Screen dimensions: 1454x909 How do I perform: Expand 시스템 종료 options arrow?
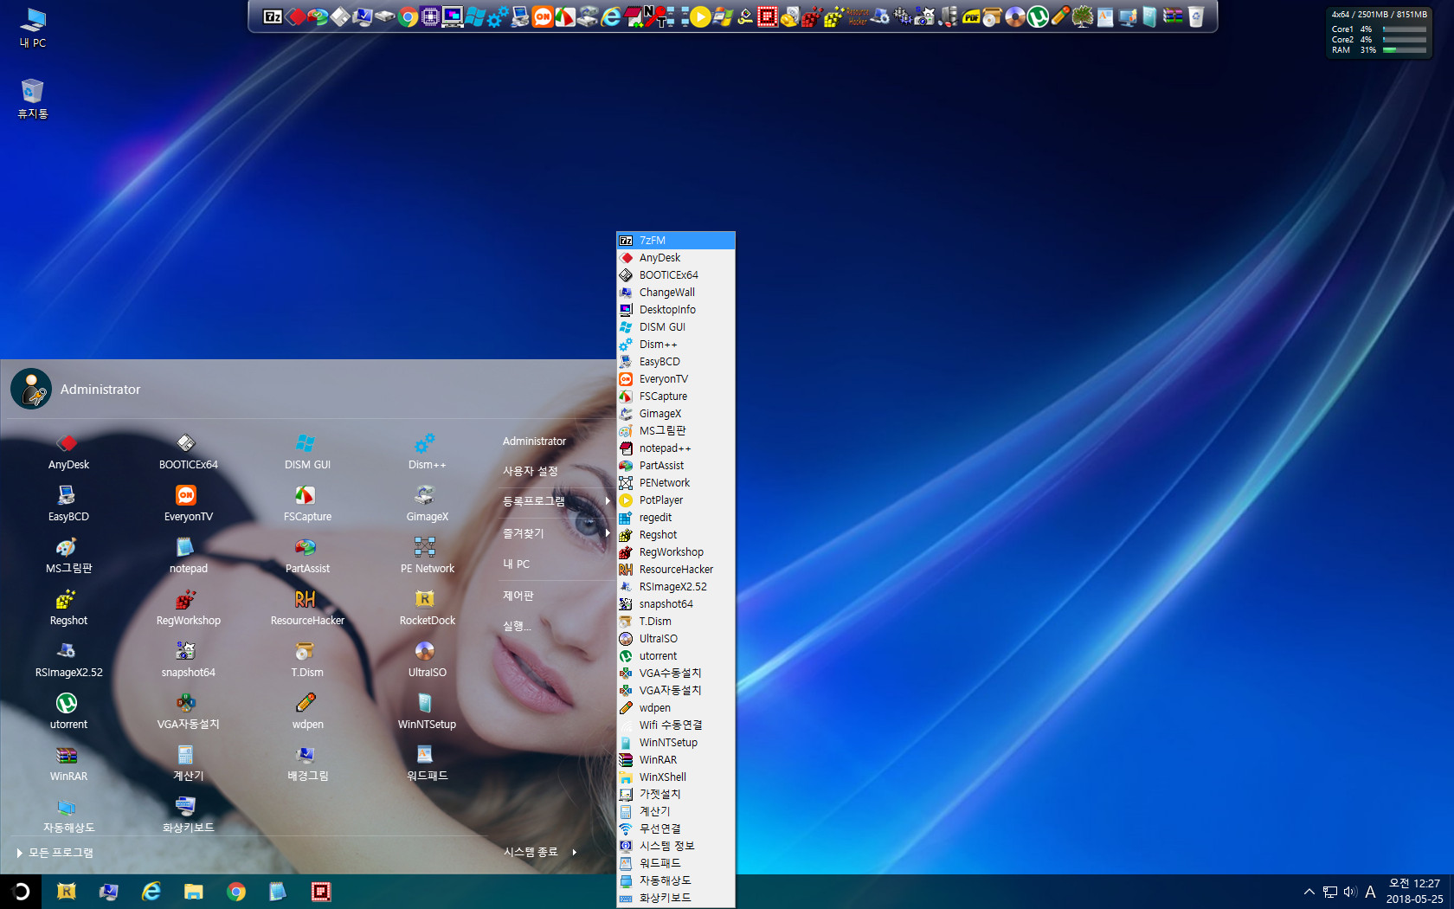574,852
